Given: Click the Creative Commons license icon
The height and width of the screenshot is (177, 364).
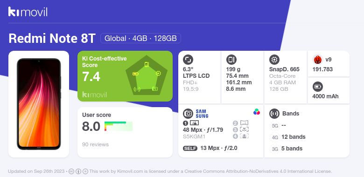Looking at the screenshot, I should pyautogui.click(x=71, y=171).
